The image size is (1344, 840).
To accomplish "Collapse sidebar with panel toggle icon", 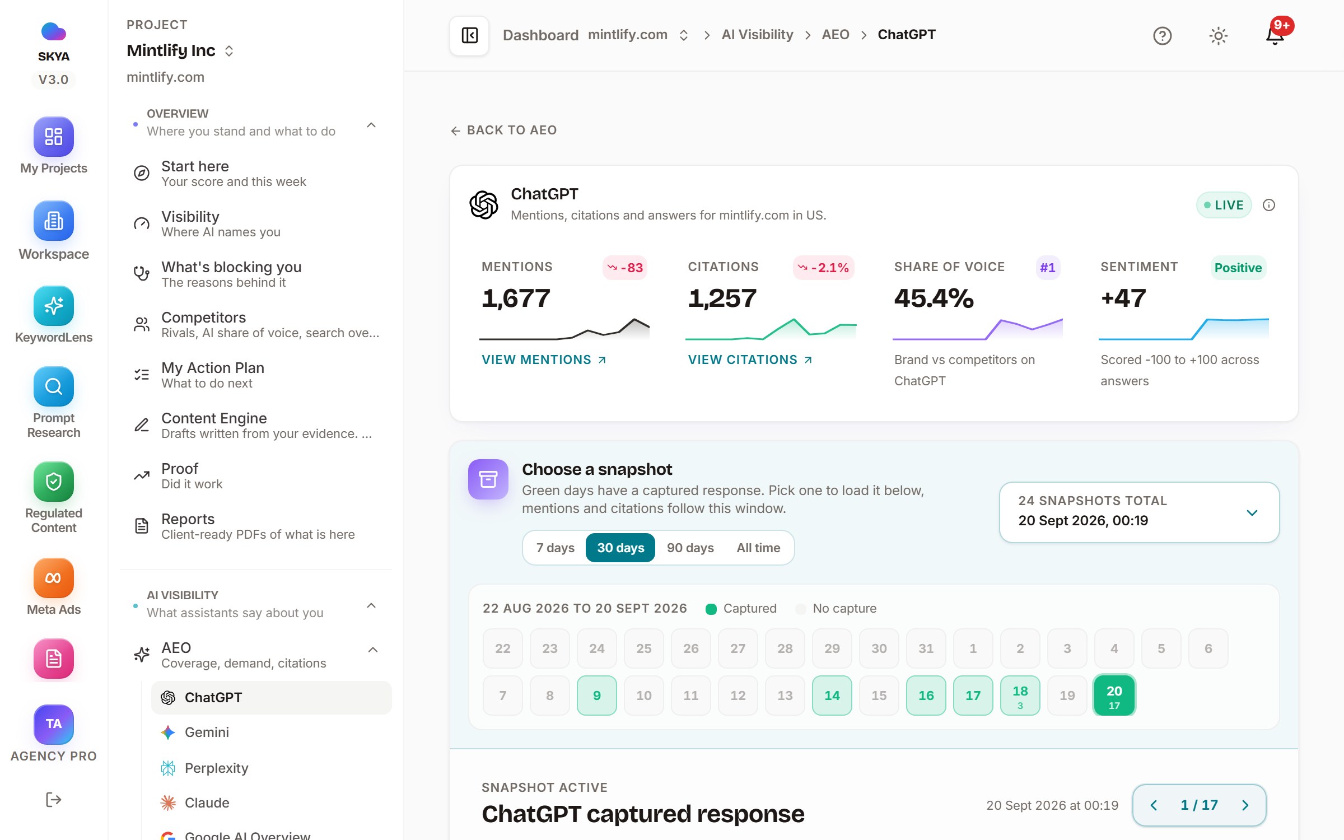I will coord(469,35).
